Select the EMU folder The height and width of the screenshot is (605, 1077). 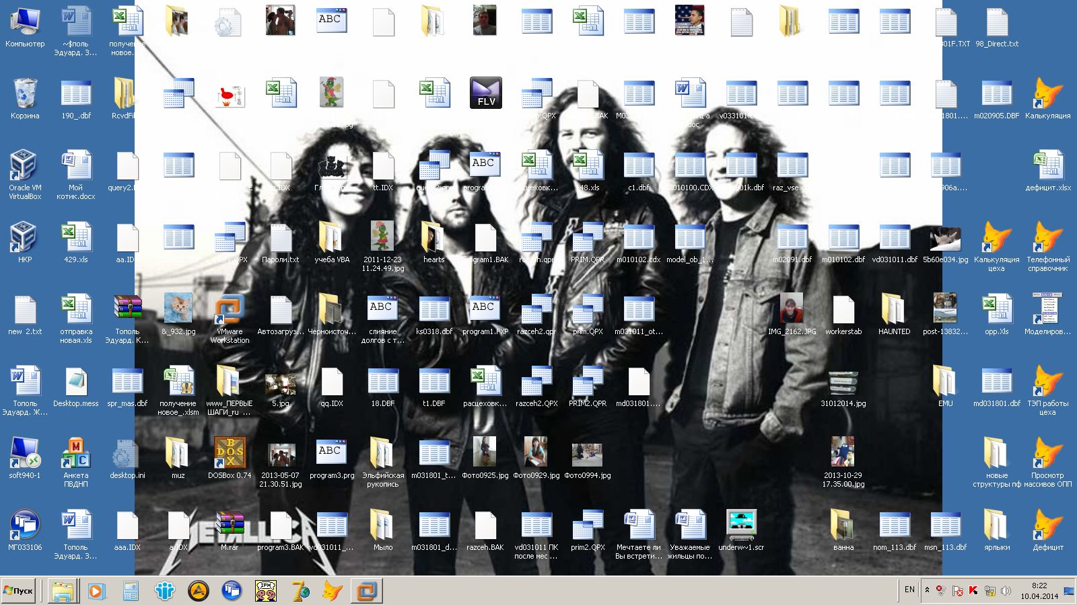tap(946, 387)
